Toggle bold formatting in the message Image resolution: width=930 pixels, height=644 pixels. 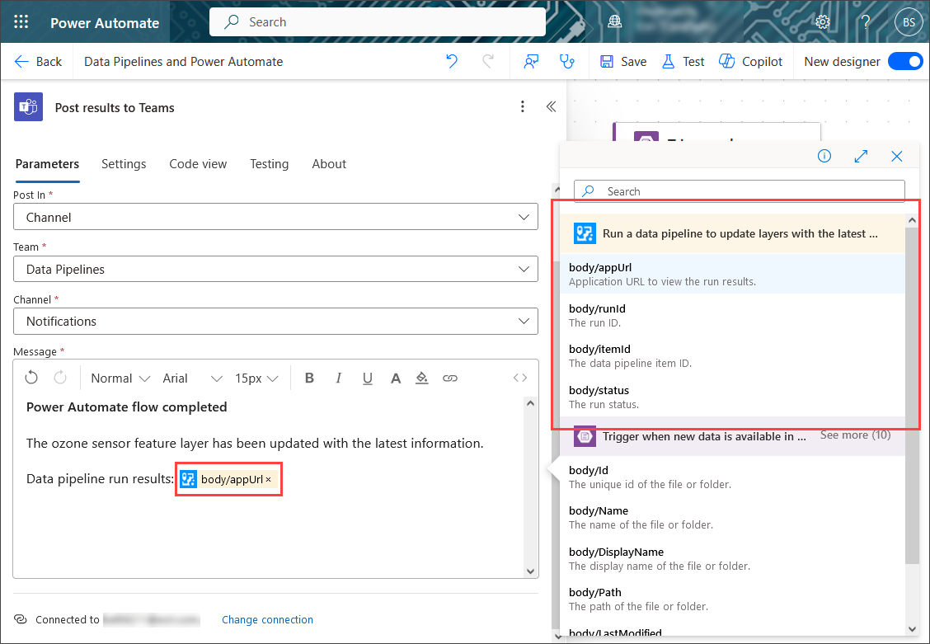[309, 378]
